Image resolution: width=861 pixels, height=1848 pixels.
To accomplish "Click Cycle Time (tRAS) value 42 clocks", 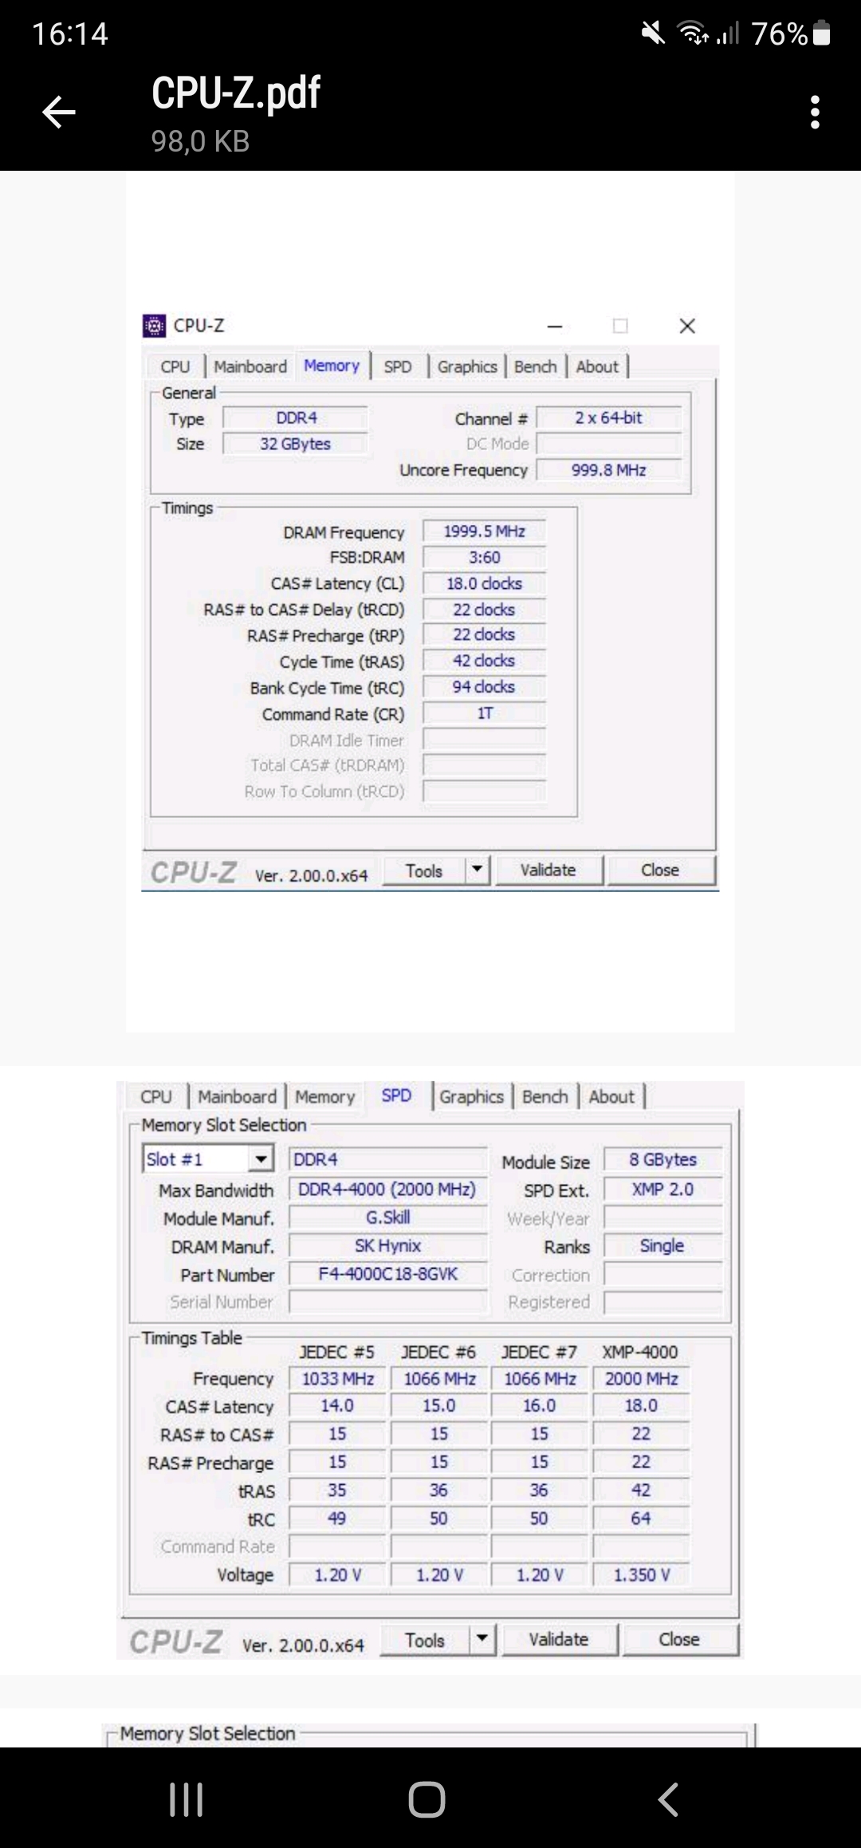I will coord(484,661).
